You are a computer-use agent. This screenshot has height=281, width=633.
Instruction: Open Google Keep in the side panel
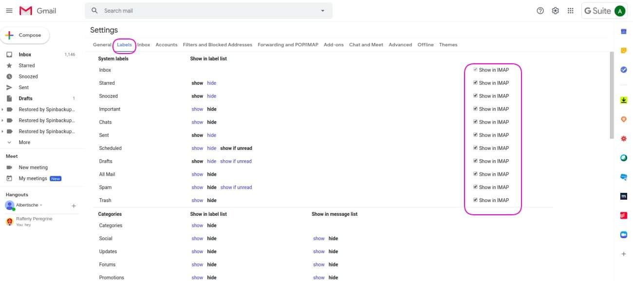(x=623, y=49)
